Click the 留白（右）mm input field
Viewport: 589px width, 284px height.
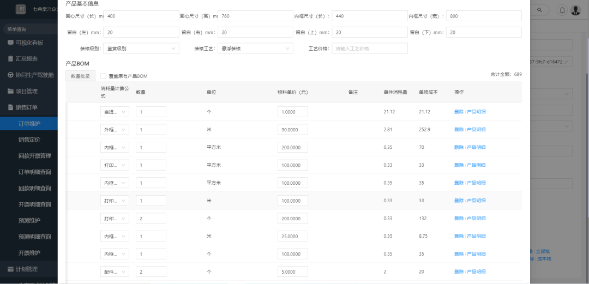[x=255, y=32]
